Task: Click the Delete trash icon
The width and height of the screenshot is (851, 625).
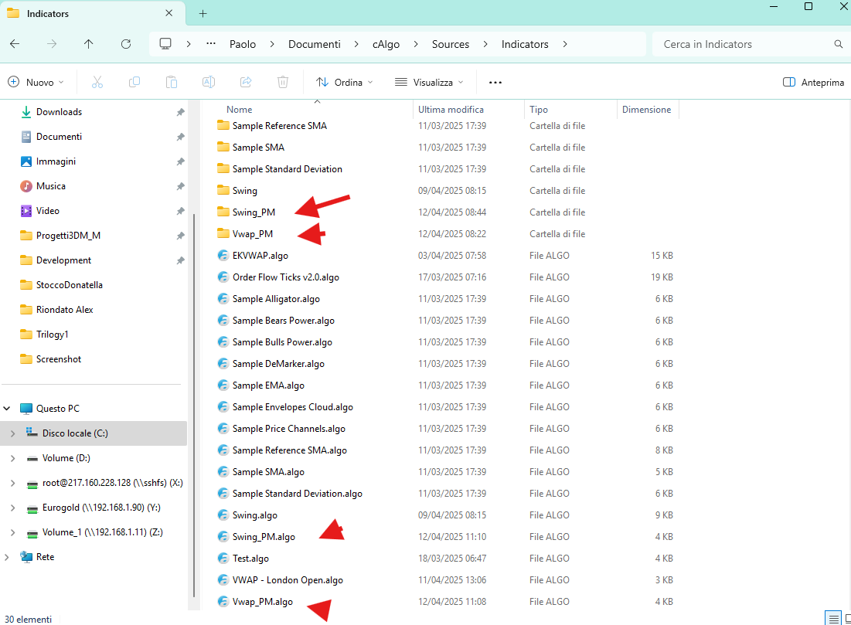Action: click(283, 82)
